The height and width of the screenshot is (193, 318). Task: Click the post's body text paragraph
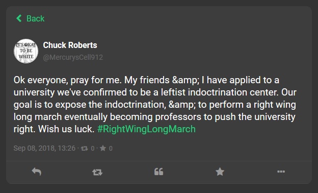point(155,105)
